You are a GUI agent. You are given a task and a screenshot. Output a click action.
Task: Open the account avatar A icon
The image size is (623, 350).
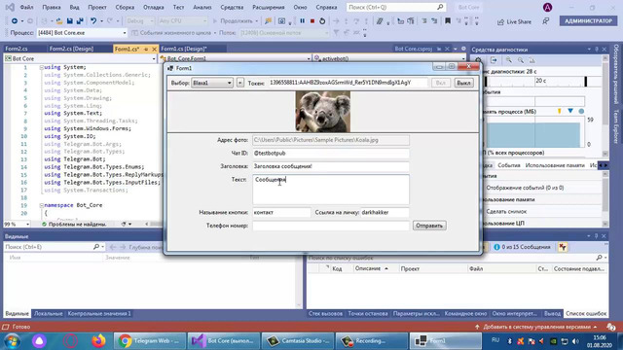point(547,7)
